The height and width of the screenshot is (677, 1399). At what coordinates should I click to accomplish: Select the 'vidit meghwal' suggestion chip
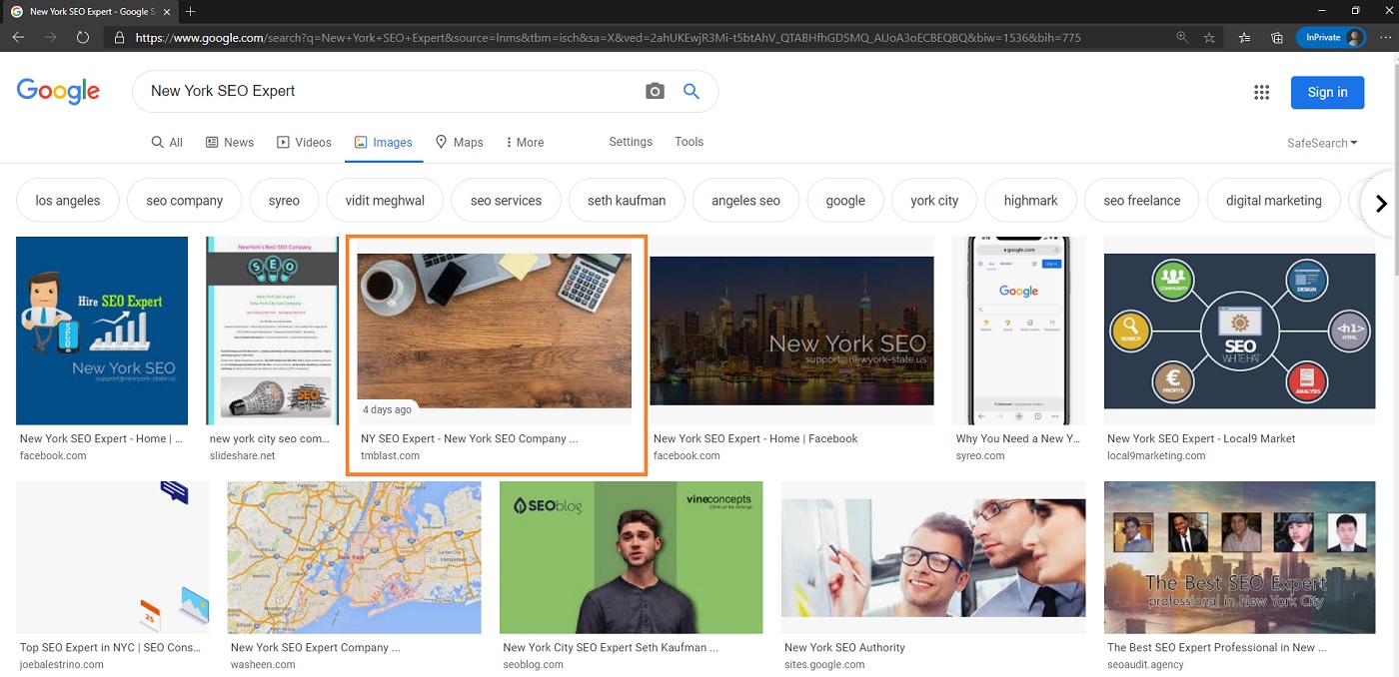point(385,201)
